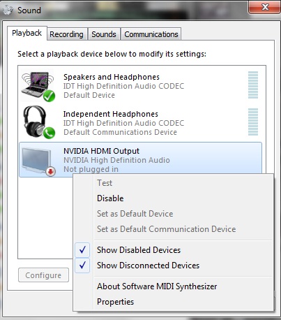Select Set as Default Communication Device entry
The width and height of the screenshot is (281, 320).
tap(173, 229)
